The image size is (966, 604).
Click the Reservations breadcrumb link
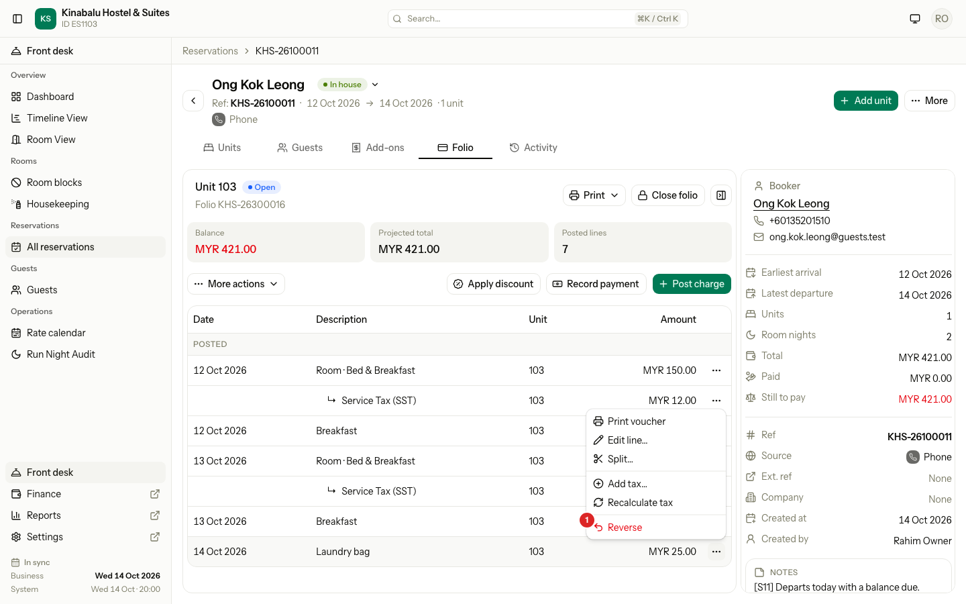(210, 51)
